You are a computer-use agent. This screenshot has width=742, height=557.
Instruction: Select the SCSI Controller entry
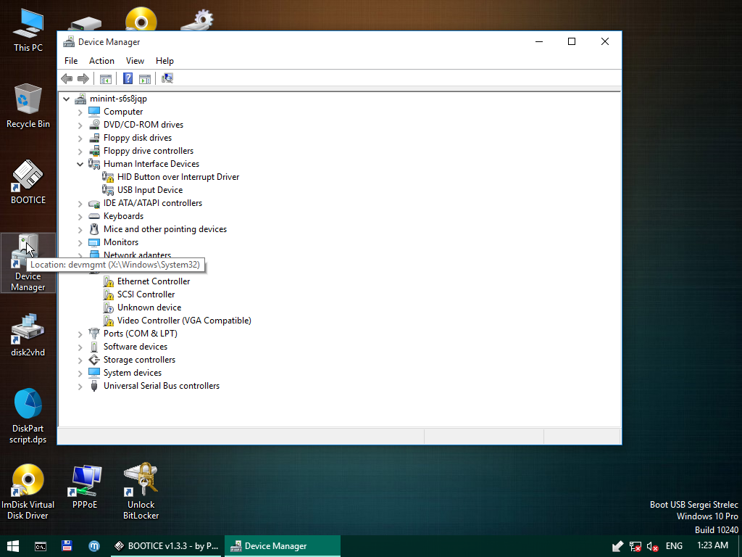[x=146, y=294]
